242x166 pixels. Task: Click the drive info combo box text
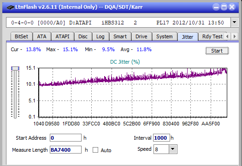point(118,23)
